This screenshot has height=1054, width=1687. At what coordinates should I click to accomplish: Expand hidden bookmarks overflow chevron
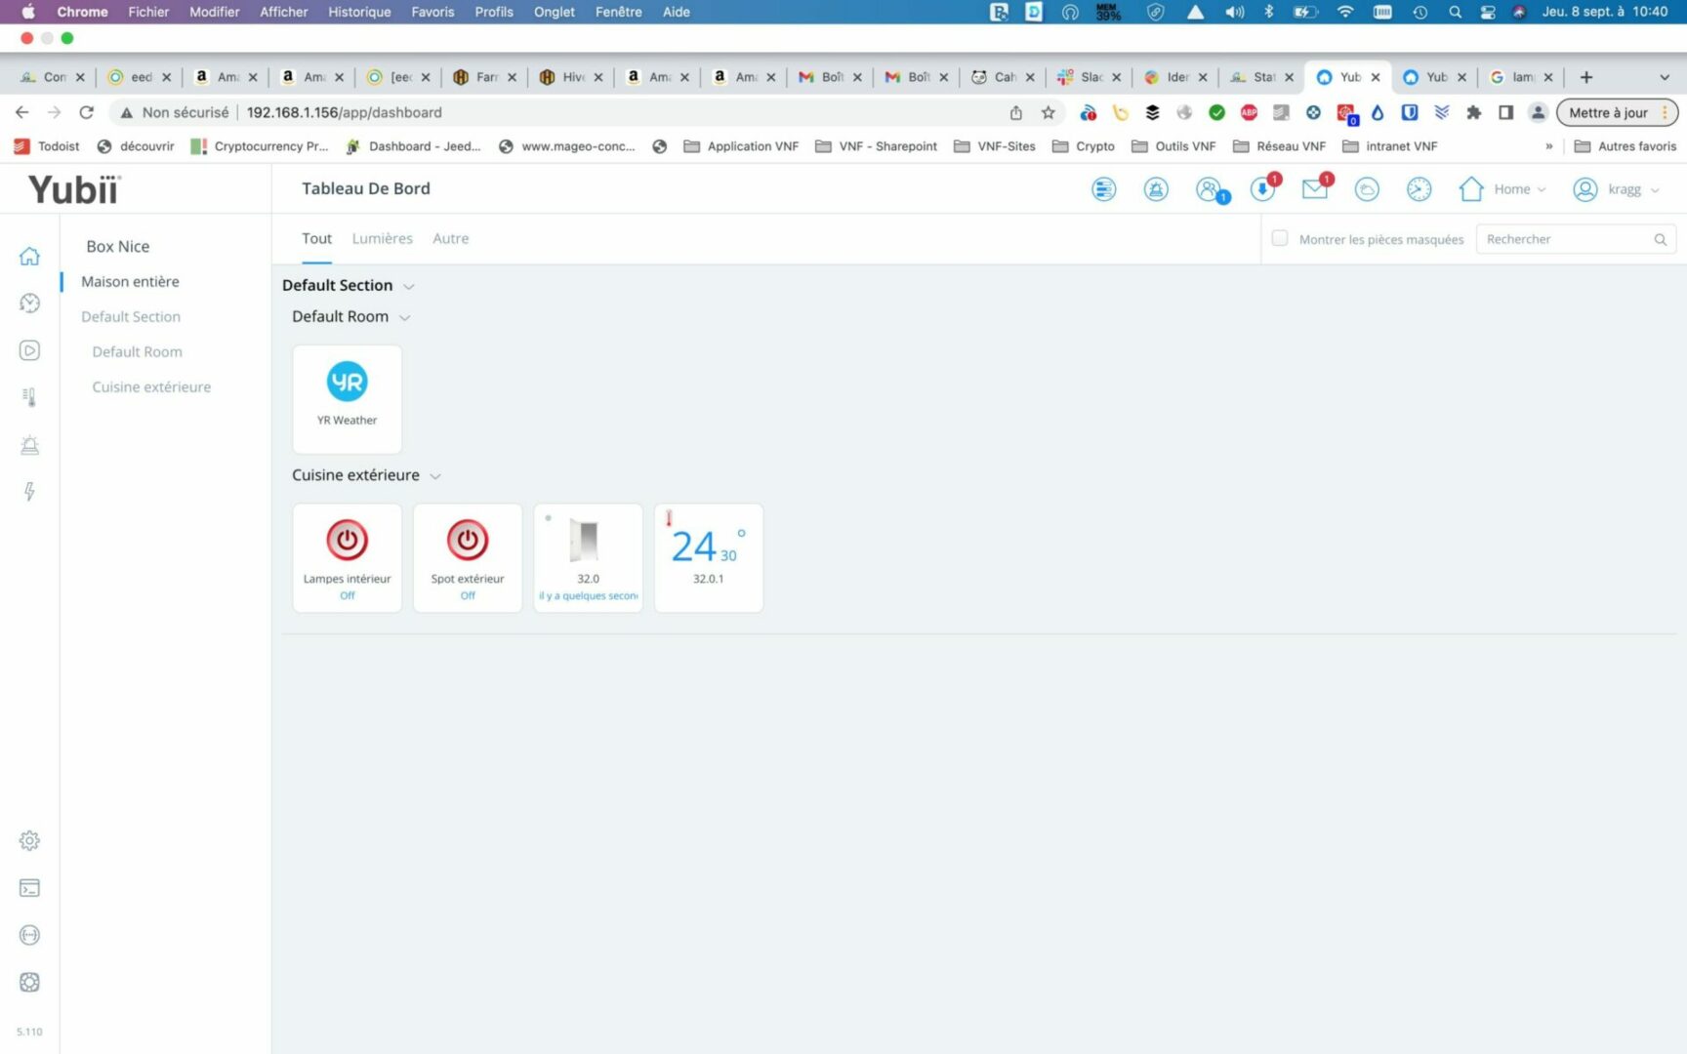coord(1548,146)
